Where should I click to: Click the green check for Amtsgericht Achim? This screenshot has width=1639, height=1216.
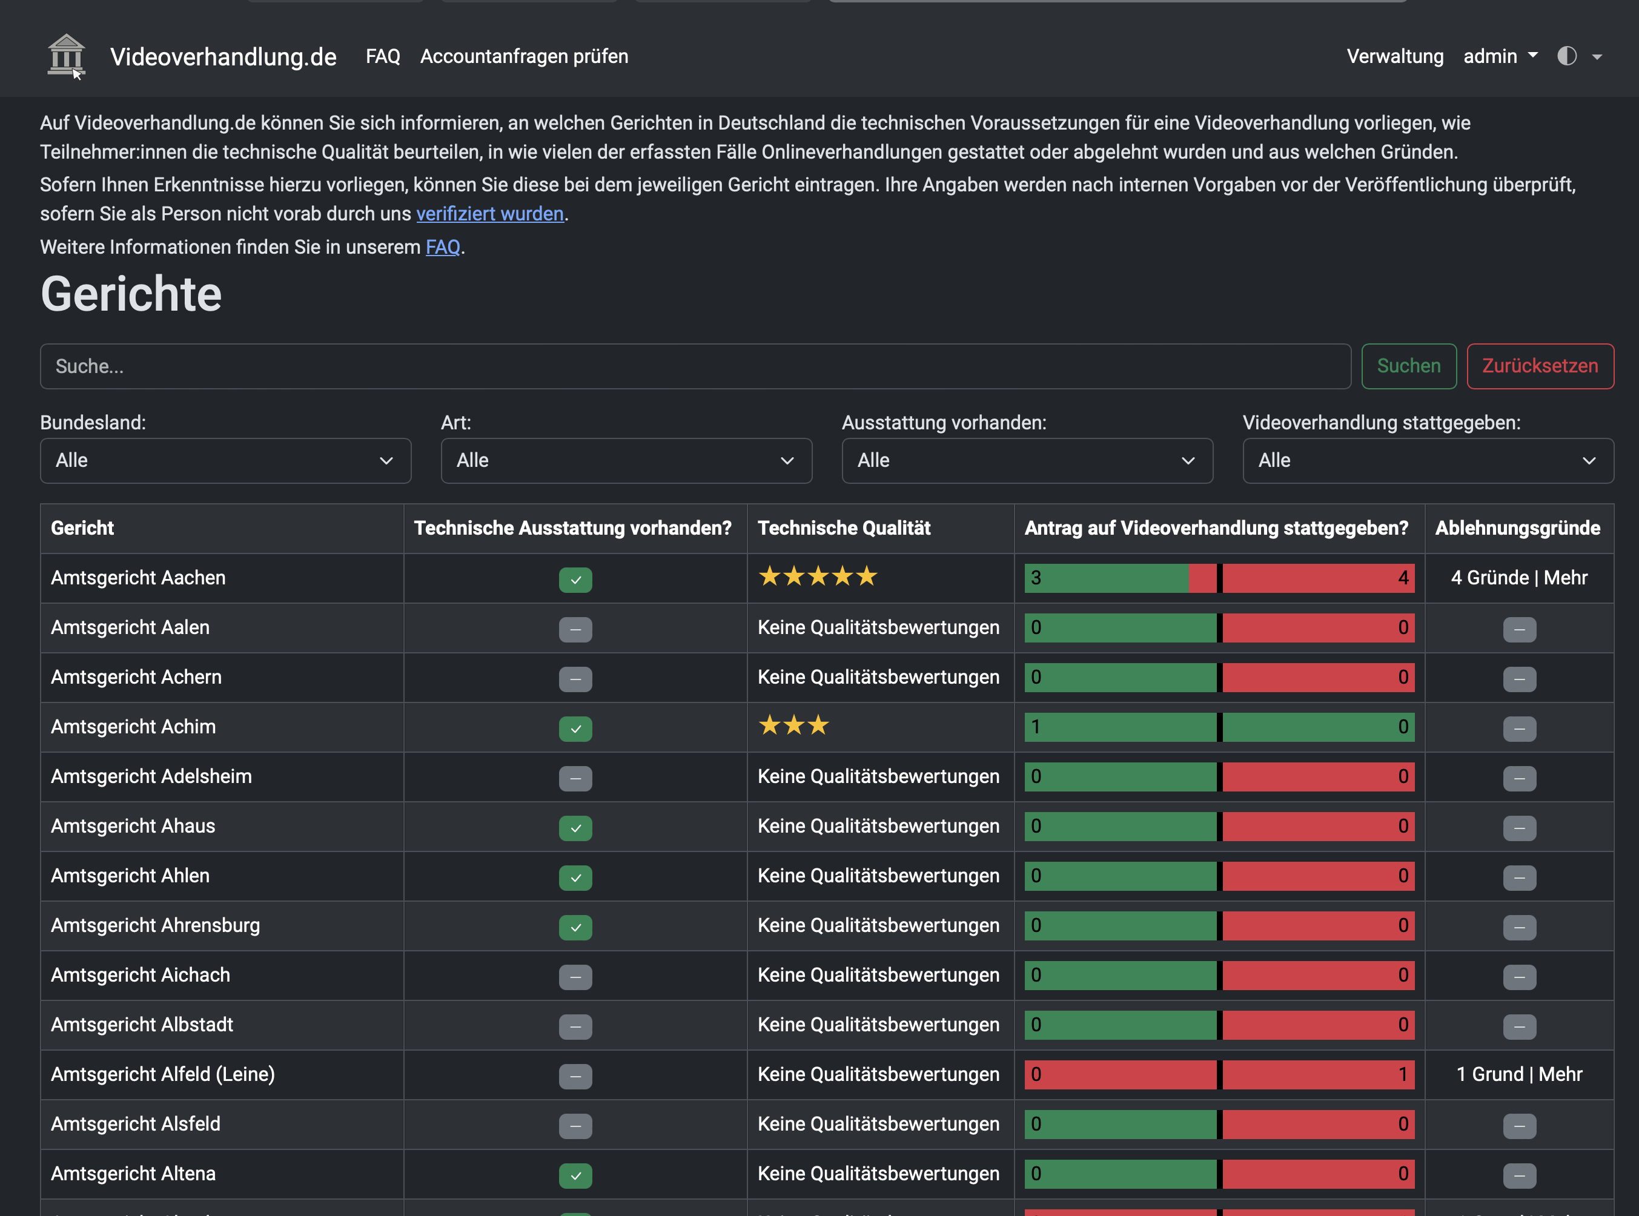pyautogui.click(x=576, y=729)
